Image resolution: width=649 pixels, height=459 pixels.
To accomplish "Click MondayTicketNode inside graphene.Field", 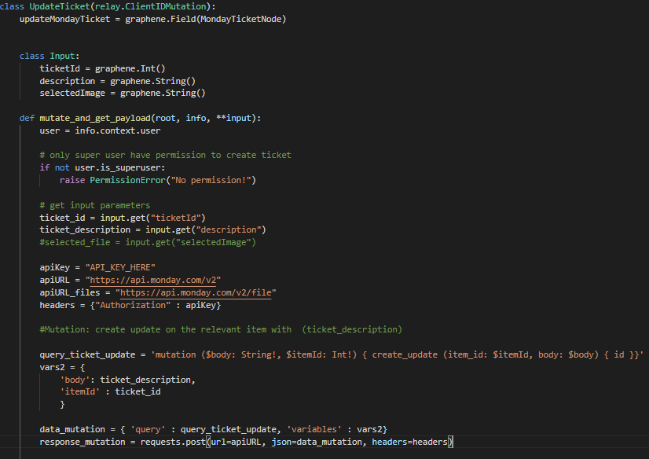I will point(241,19).
